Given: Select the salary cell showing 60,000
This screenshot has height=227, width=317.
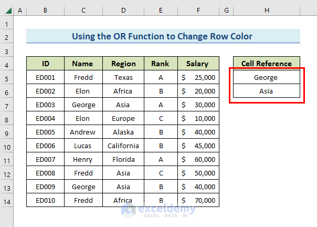Looking at the screenshot, I should click(197, 159).
